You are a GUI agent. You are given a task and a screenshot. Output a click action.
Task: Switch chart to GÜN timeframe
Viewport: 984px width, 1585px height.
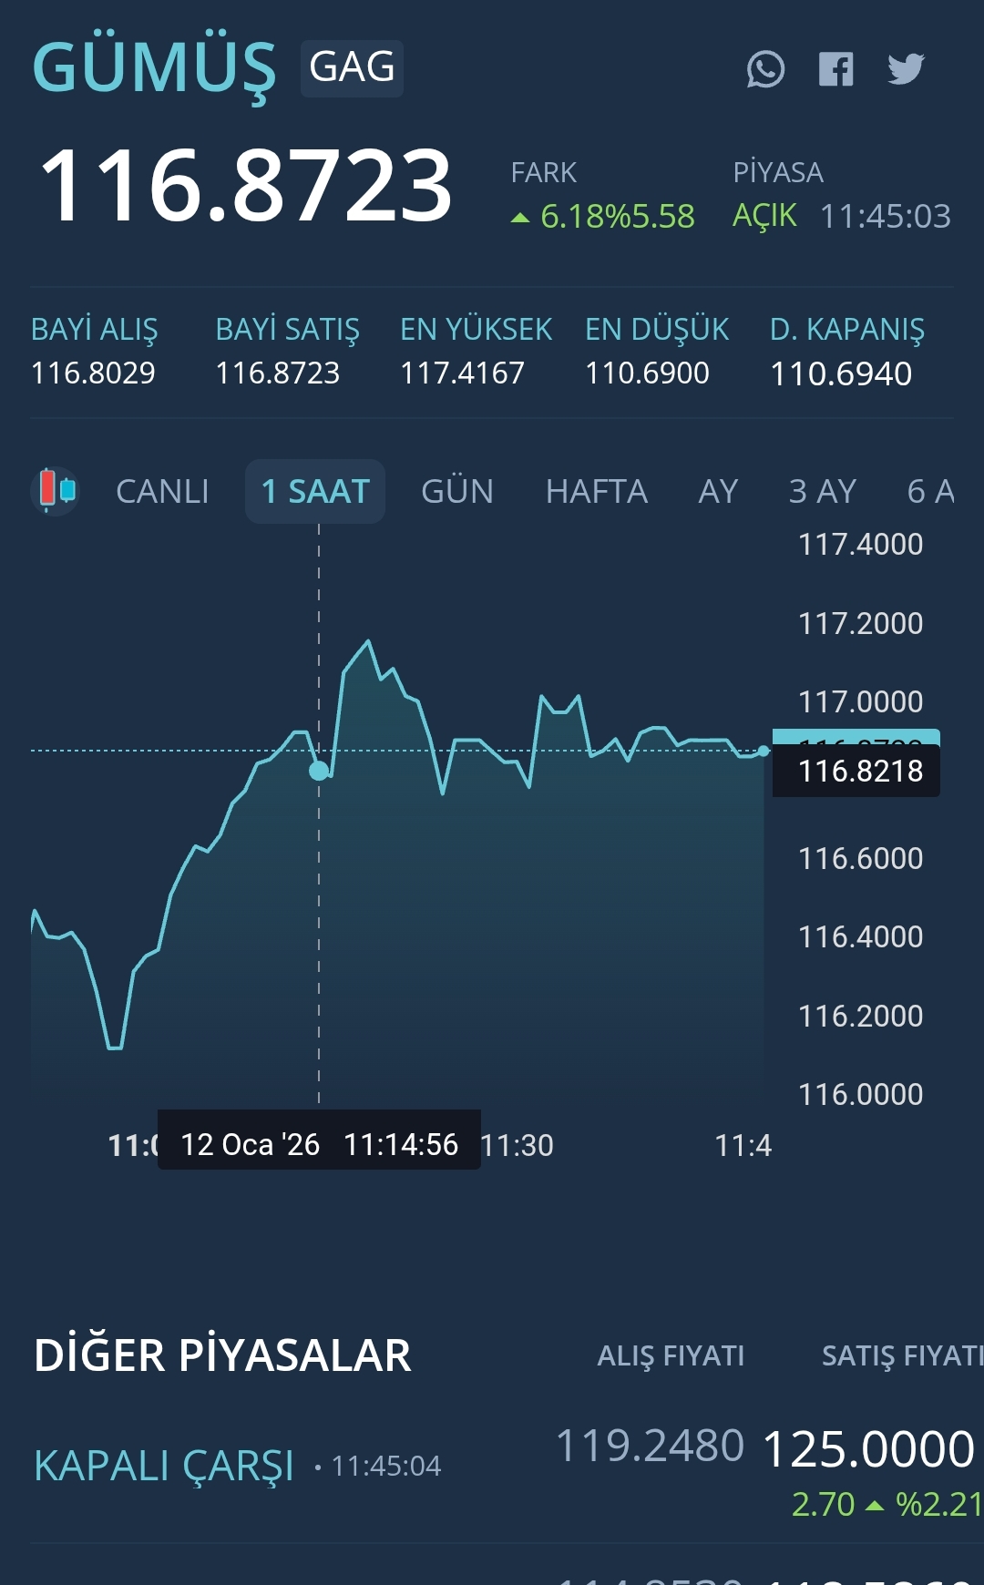click(457, 492)
